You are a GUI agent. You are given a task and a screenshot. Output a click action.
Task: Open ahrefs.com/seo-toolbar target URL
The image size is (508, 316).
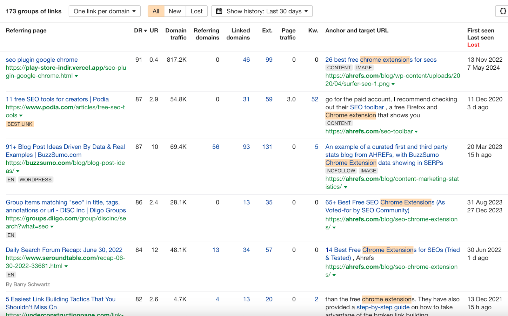(369, 131)
